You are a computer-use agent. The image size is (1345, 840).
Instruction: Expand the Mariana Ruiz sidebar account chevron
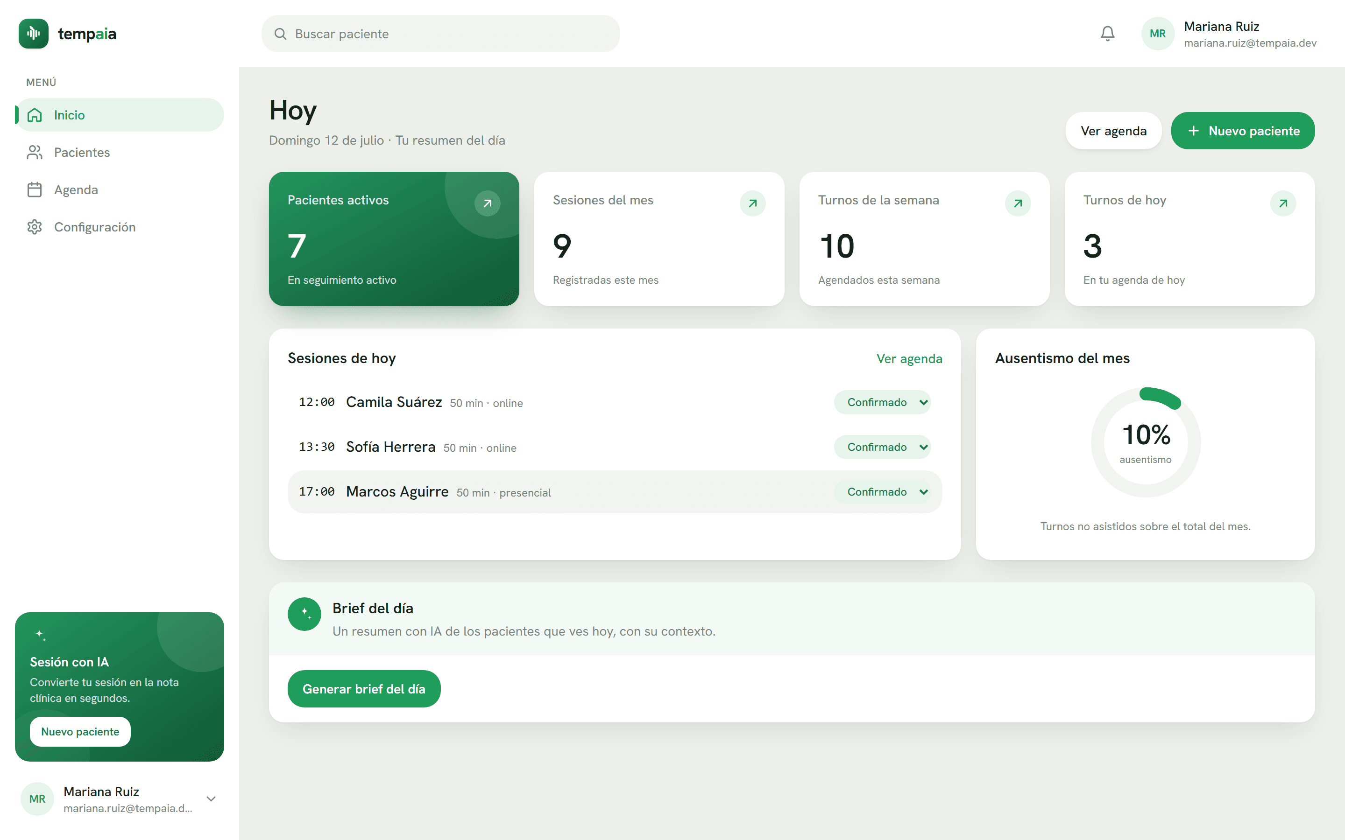pyautogui.click(x=211, y=799)
